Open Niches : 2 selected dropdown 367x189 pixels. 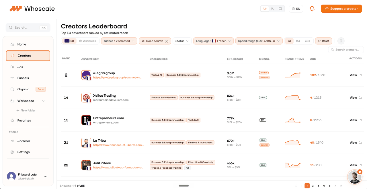(x=119, y=41)
